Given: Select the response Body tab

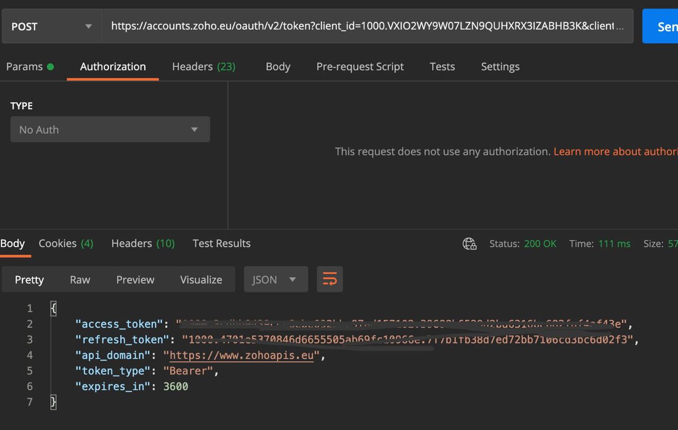Looking at the screenshot, I should tap(13, 243).
